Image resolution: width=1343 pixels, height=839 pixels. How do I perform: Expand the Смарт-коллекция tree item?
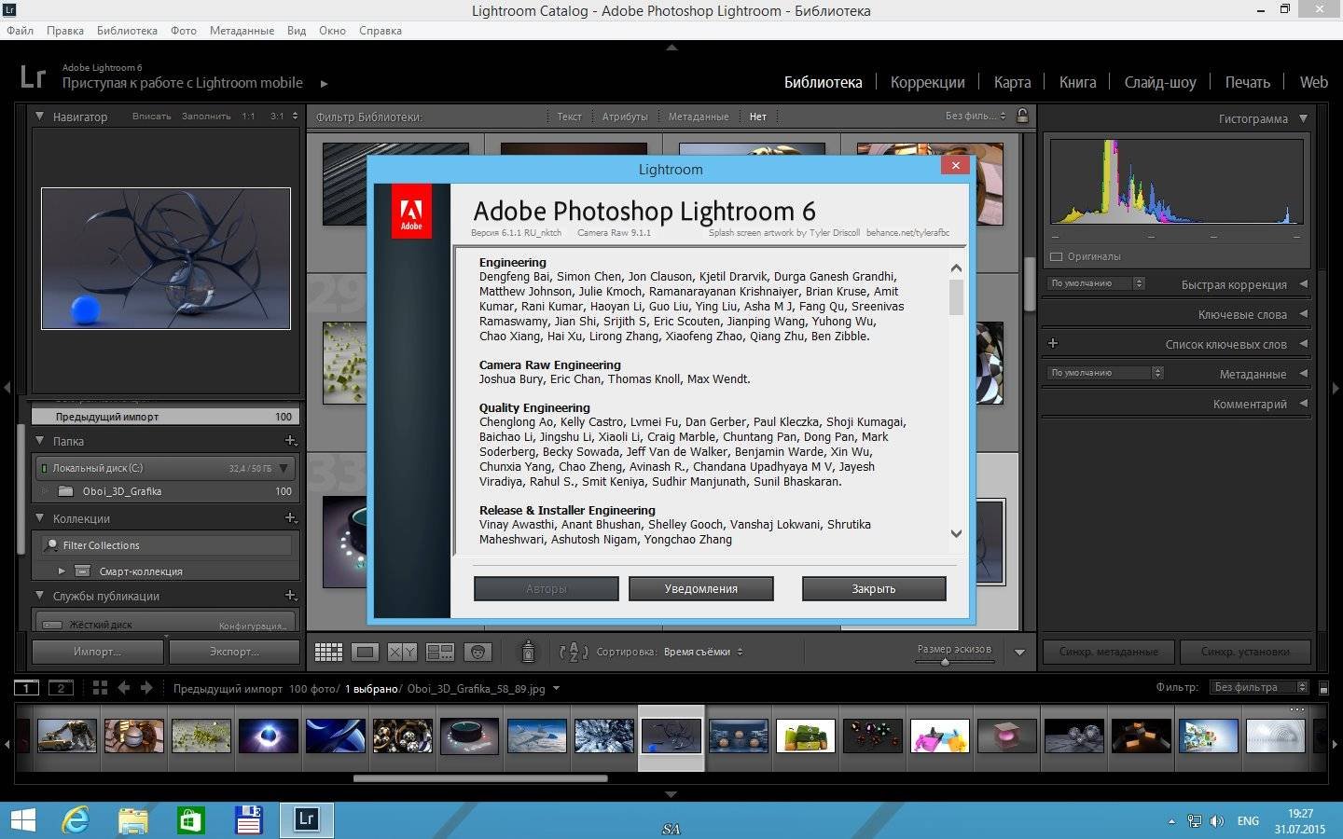(62, 571)
